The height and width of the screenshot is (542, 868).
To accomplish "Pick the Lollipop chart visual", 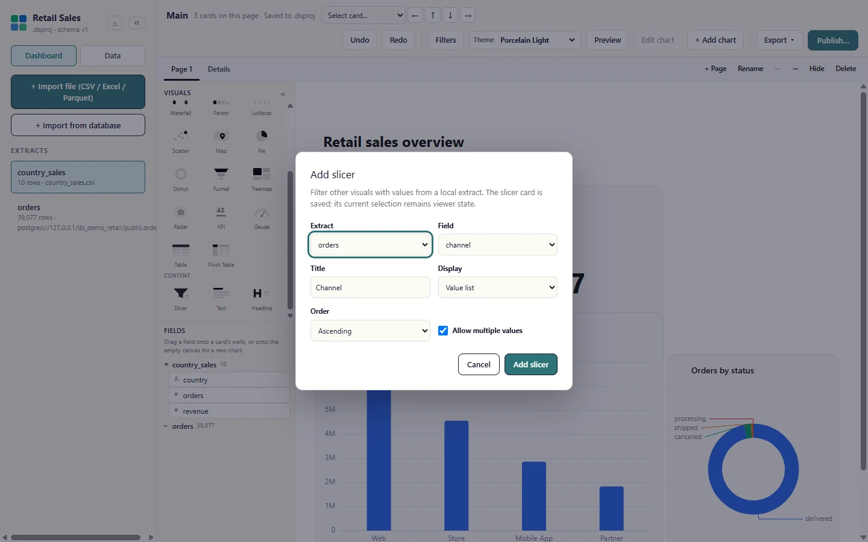I will coord(262,107).
